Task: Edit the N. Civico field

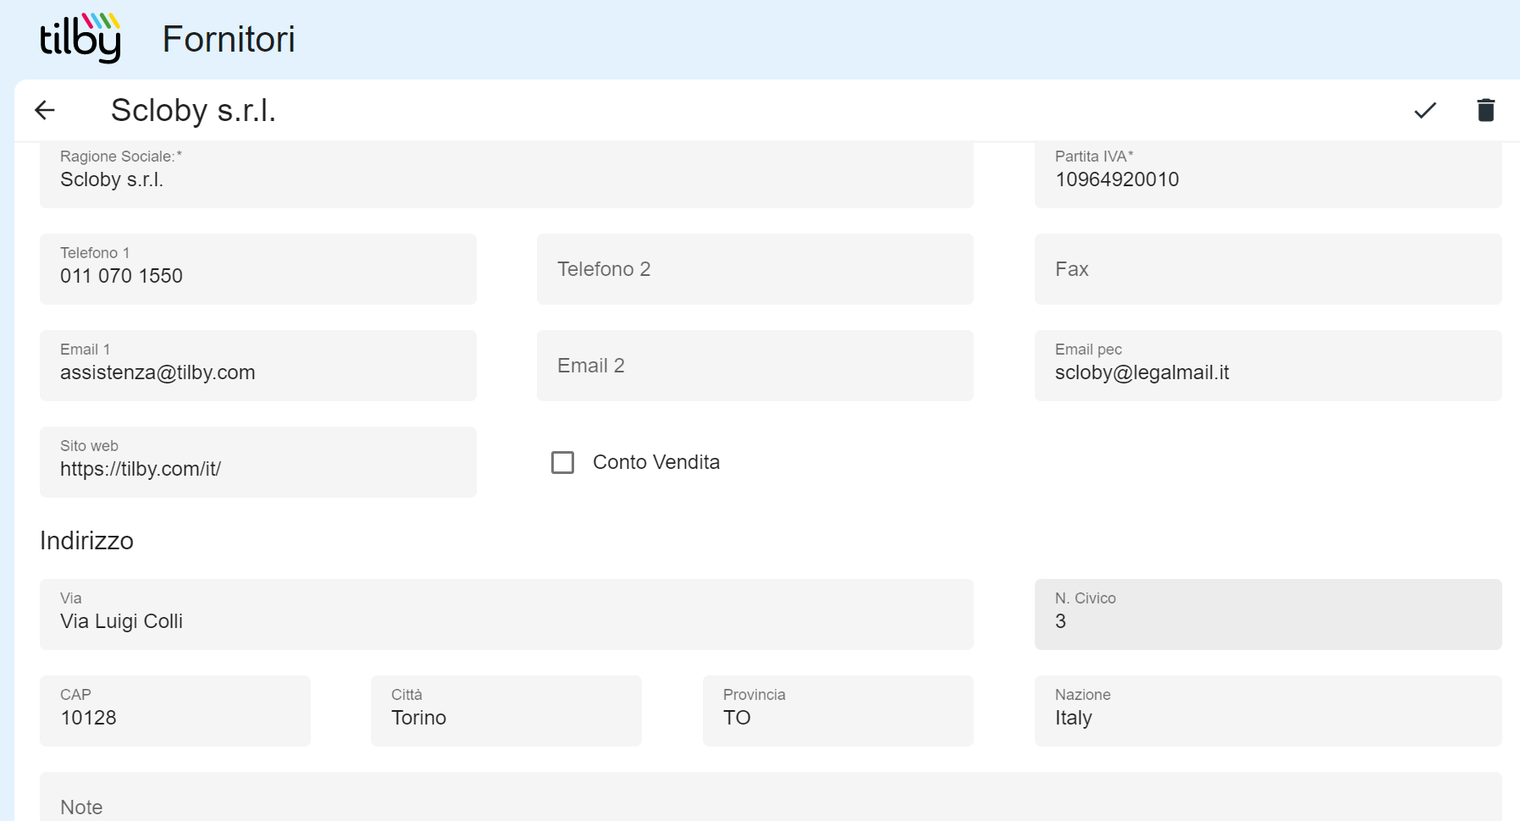Action: coord(1268,614)
